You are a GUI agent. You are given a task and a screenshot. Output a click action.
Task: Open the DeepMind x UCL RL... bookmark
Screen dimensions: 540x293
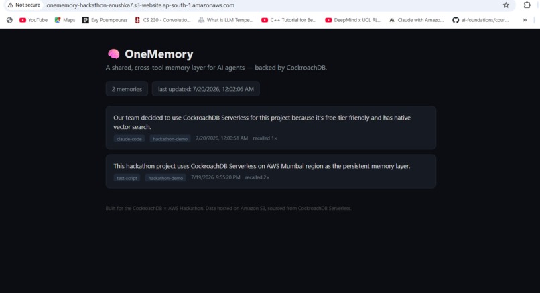[353, 20]
